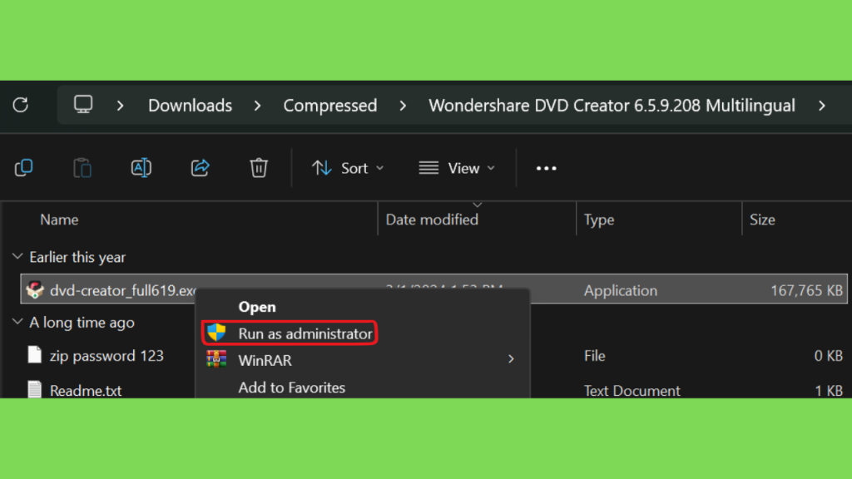Click the A long time ago group label
This screenshot has width=852, height=479.
(x=82, y=322)
